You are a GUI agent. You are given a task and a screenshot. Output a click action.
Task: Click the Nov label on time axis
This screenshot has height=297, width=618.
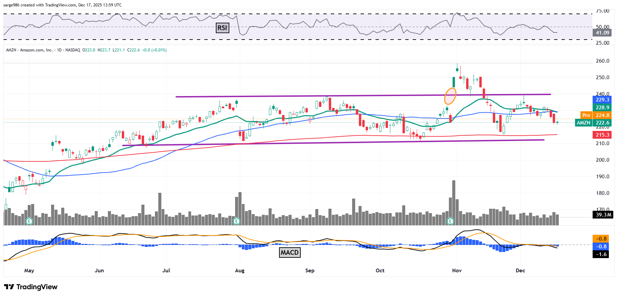[457, 271]
